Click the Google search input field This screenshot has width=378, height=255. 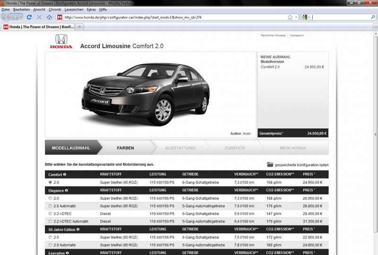[x=341, y=17]
